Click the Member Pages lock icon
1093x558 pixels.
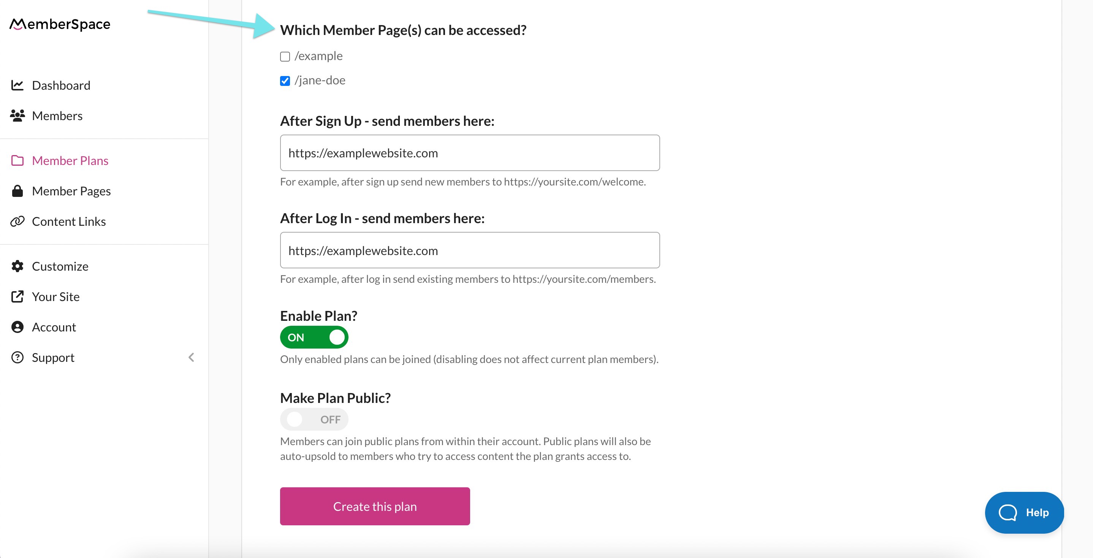tap(17, 190)
